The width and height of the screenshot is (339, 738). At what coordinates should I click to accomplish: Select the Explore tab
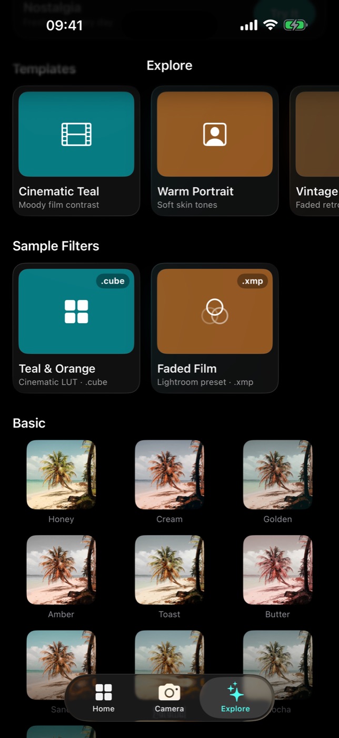coord(235,698)
